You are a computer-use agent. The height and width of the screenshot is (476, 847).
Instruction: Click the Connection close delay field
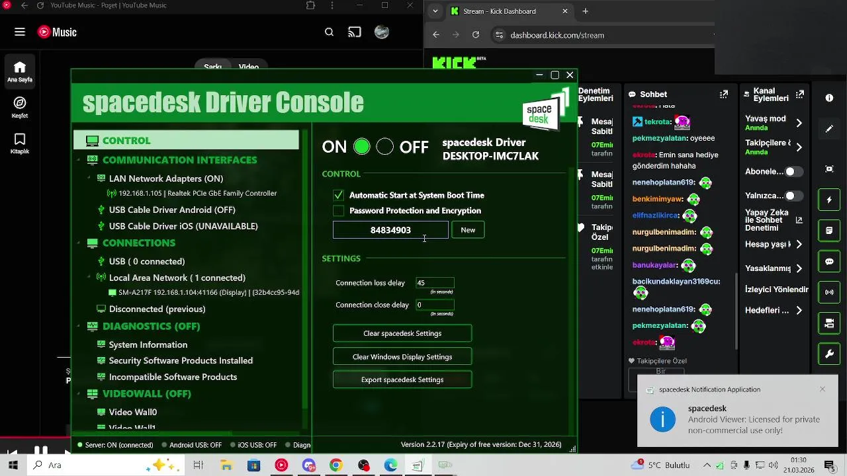[x=435, y=305]
